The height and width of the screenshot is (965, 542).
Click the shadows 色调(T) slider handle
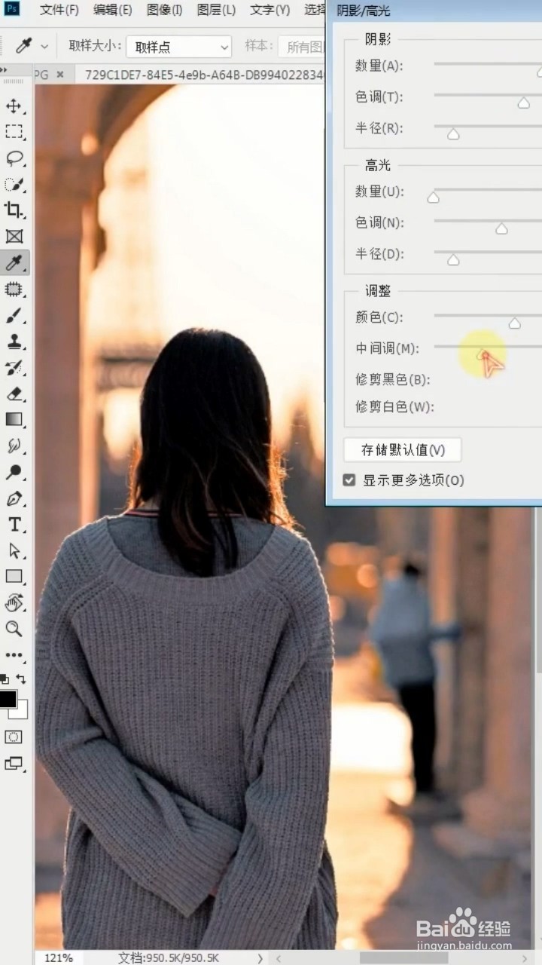524,103
